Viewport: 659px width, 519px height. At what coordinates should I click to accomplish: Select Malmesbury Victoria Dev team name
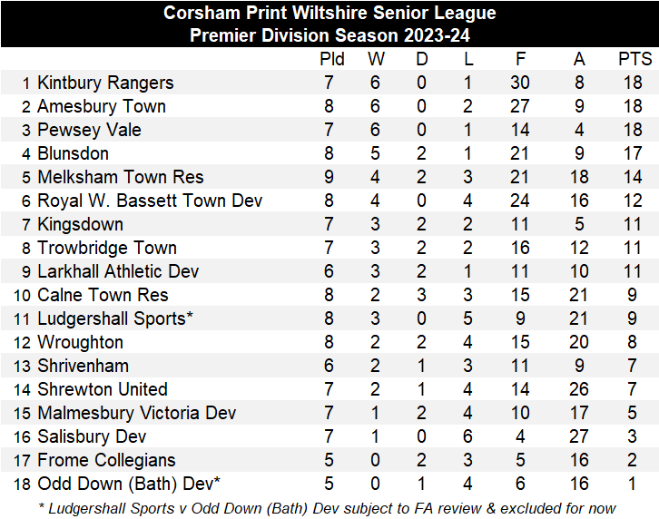(x=136, y=413)
